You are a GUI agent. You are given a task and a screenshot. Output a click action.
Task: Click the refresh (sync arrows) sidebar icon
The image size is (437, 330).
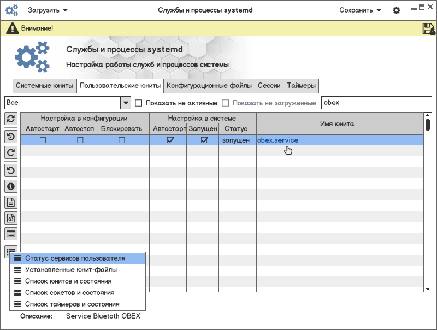(11, 119)
